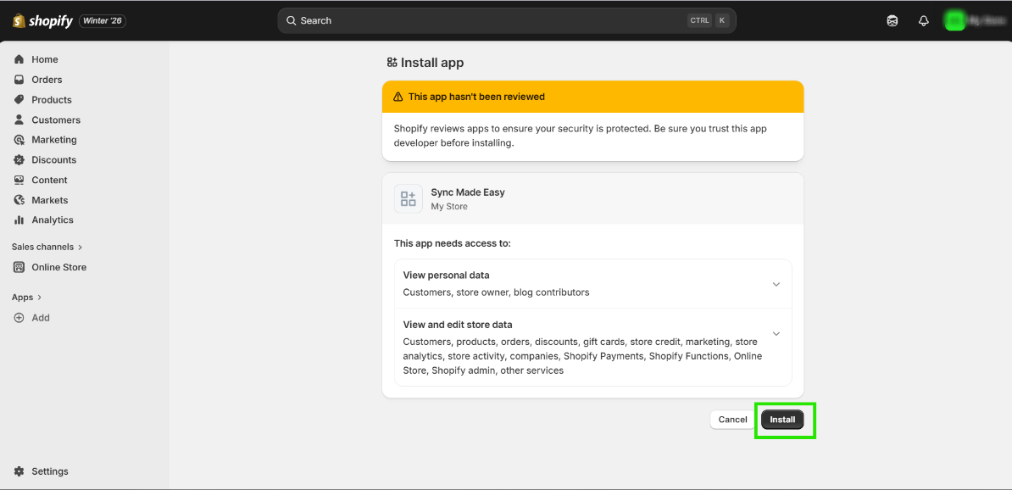This screenshot has width=1012, height=490.
Task: Click the Add app plus icon
Action: pos(19,318)
